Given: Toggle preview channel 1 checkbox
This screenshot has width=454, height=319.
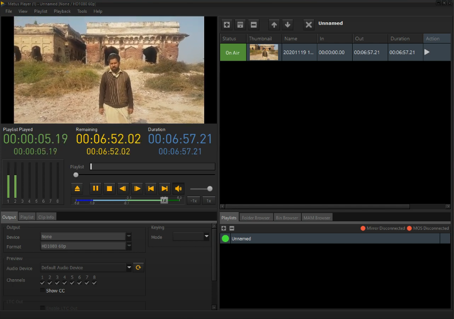Looking at the screenshot, I should pos(42,283).
